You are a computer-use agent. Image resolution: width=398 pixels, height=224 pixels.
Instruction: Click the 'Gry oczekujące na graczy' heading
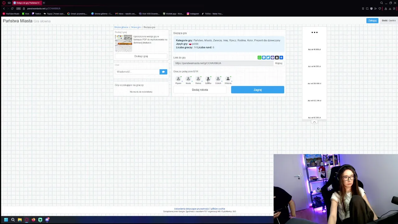129,85
